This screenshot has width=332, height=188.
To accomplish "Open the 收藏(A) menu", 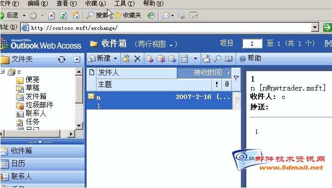I will click(x=96, y=3).
